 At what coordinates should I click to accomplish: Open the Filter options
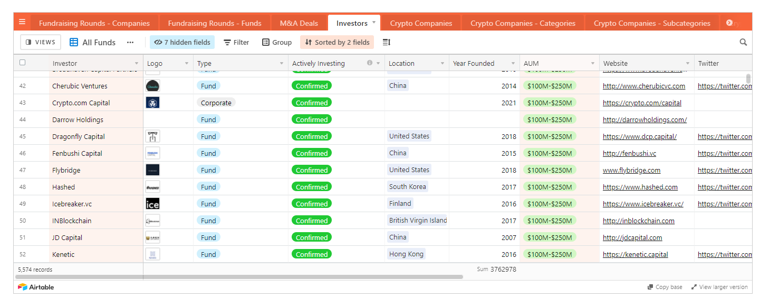pos(236,42)
